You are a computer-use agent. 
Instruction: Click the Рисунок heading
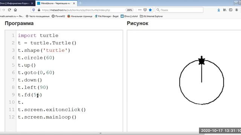pyautogui.click(x=137, y=23)
